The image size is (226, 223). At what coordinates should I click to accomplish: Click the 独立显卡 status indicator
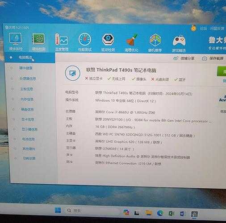[94, 78]
